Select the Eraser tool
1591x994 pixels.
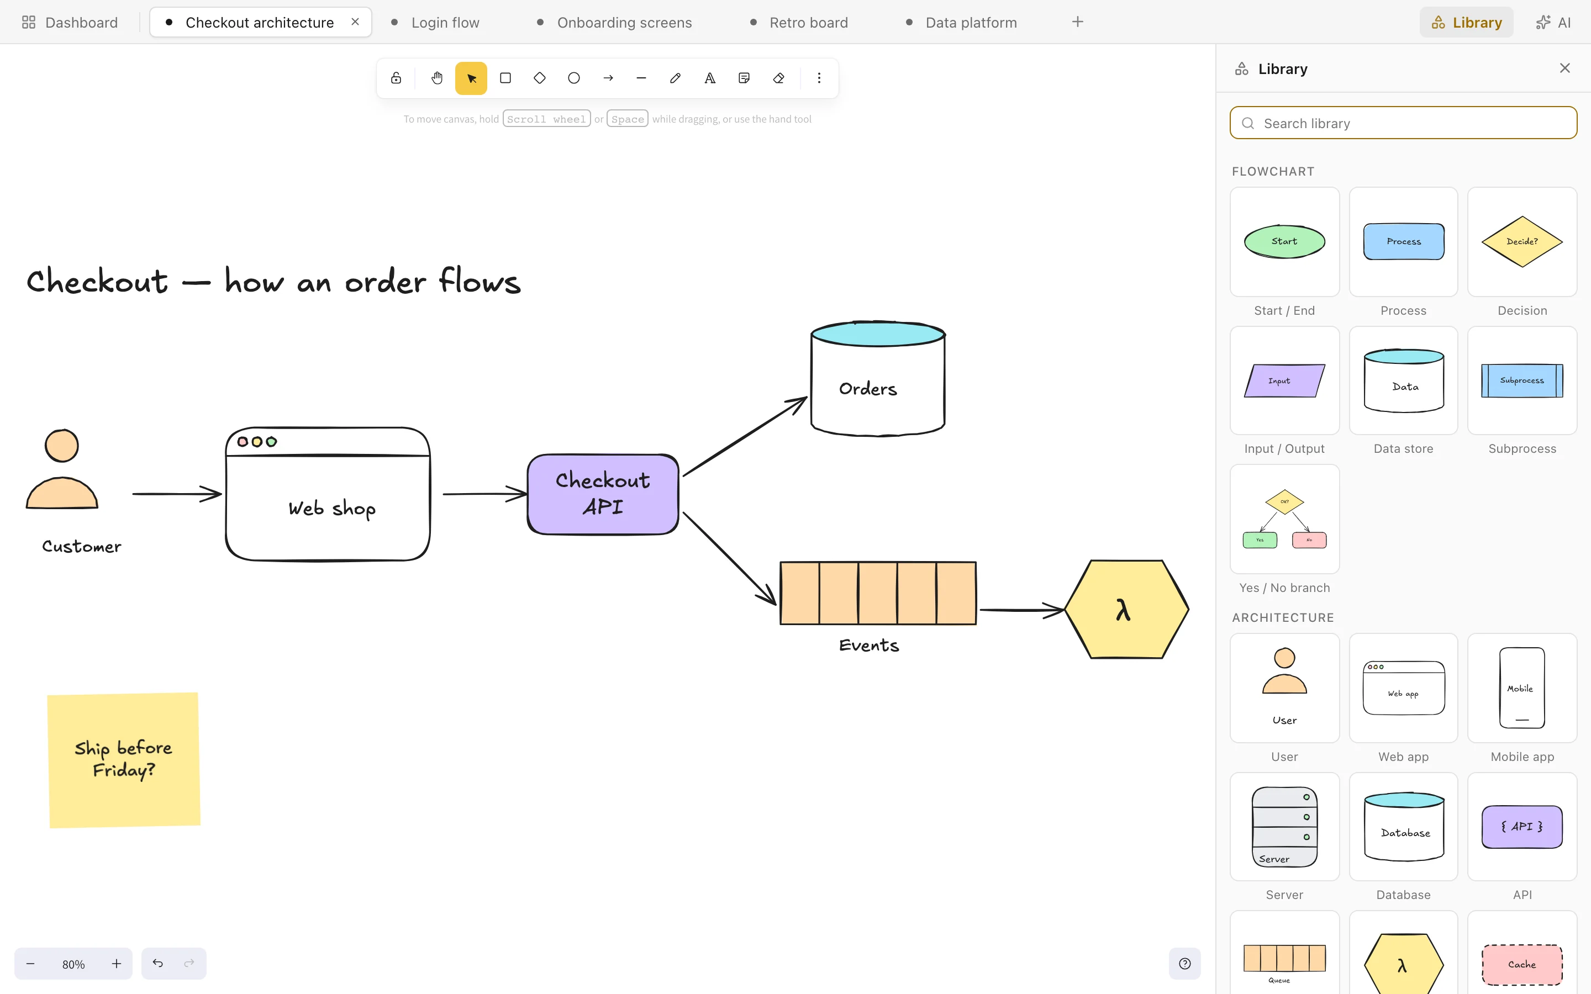tap(778, 78)
